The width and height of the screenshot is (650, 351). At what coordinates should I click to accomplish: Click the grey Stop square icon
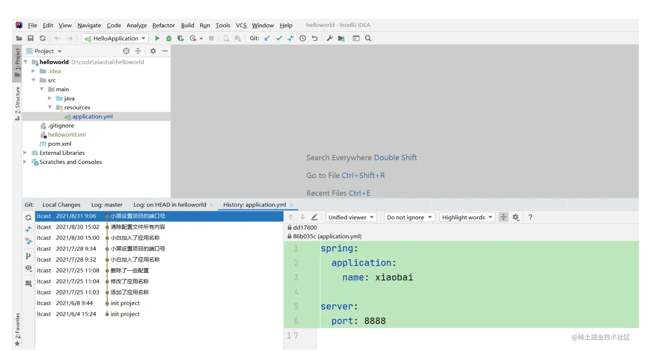coord(211,38)
